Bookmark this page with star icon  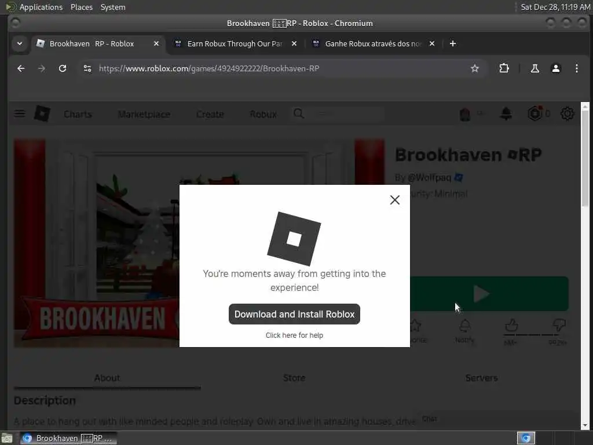point(475,68)
